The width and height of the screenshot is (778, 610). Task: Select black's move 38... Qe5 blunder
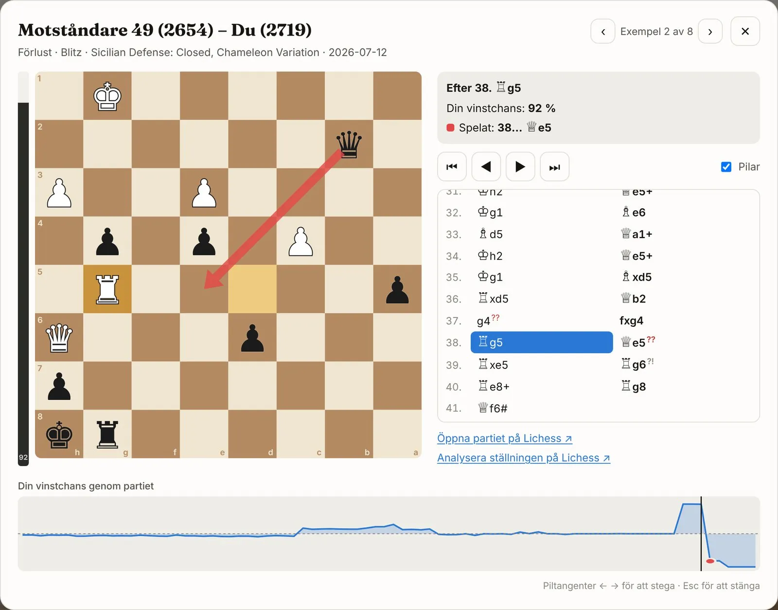pos(638,342)
